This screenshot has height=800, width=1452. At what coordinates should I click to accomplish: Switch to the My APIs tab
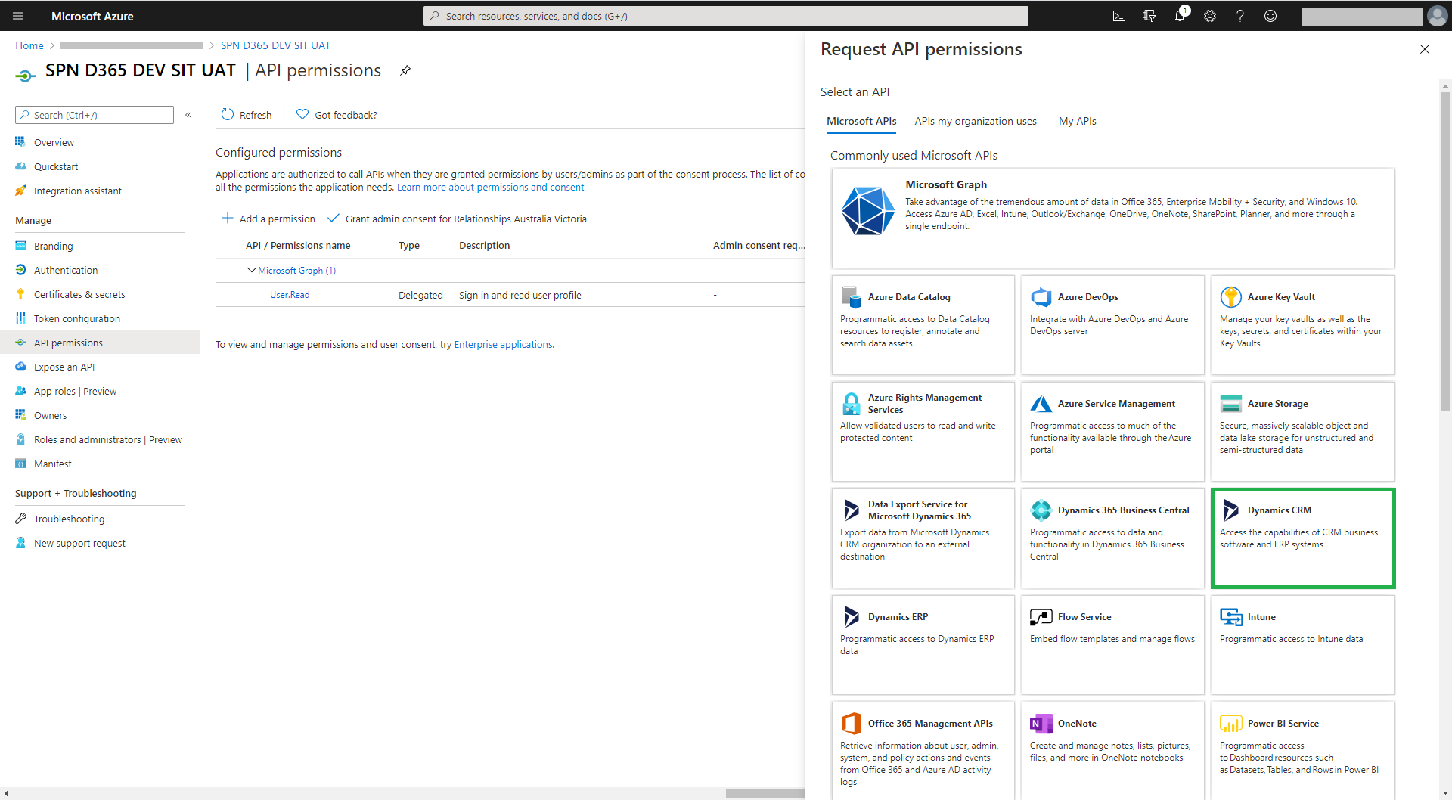point(1077,121)
